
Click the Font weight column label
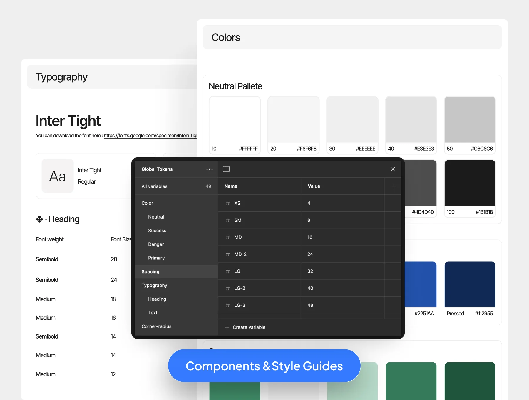[x=50, y=239]
